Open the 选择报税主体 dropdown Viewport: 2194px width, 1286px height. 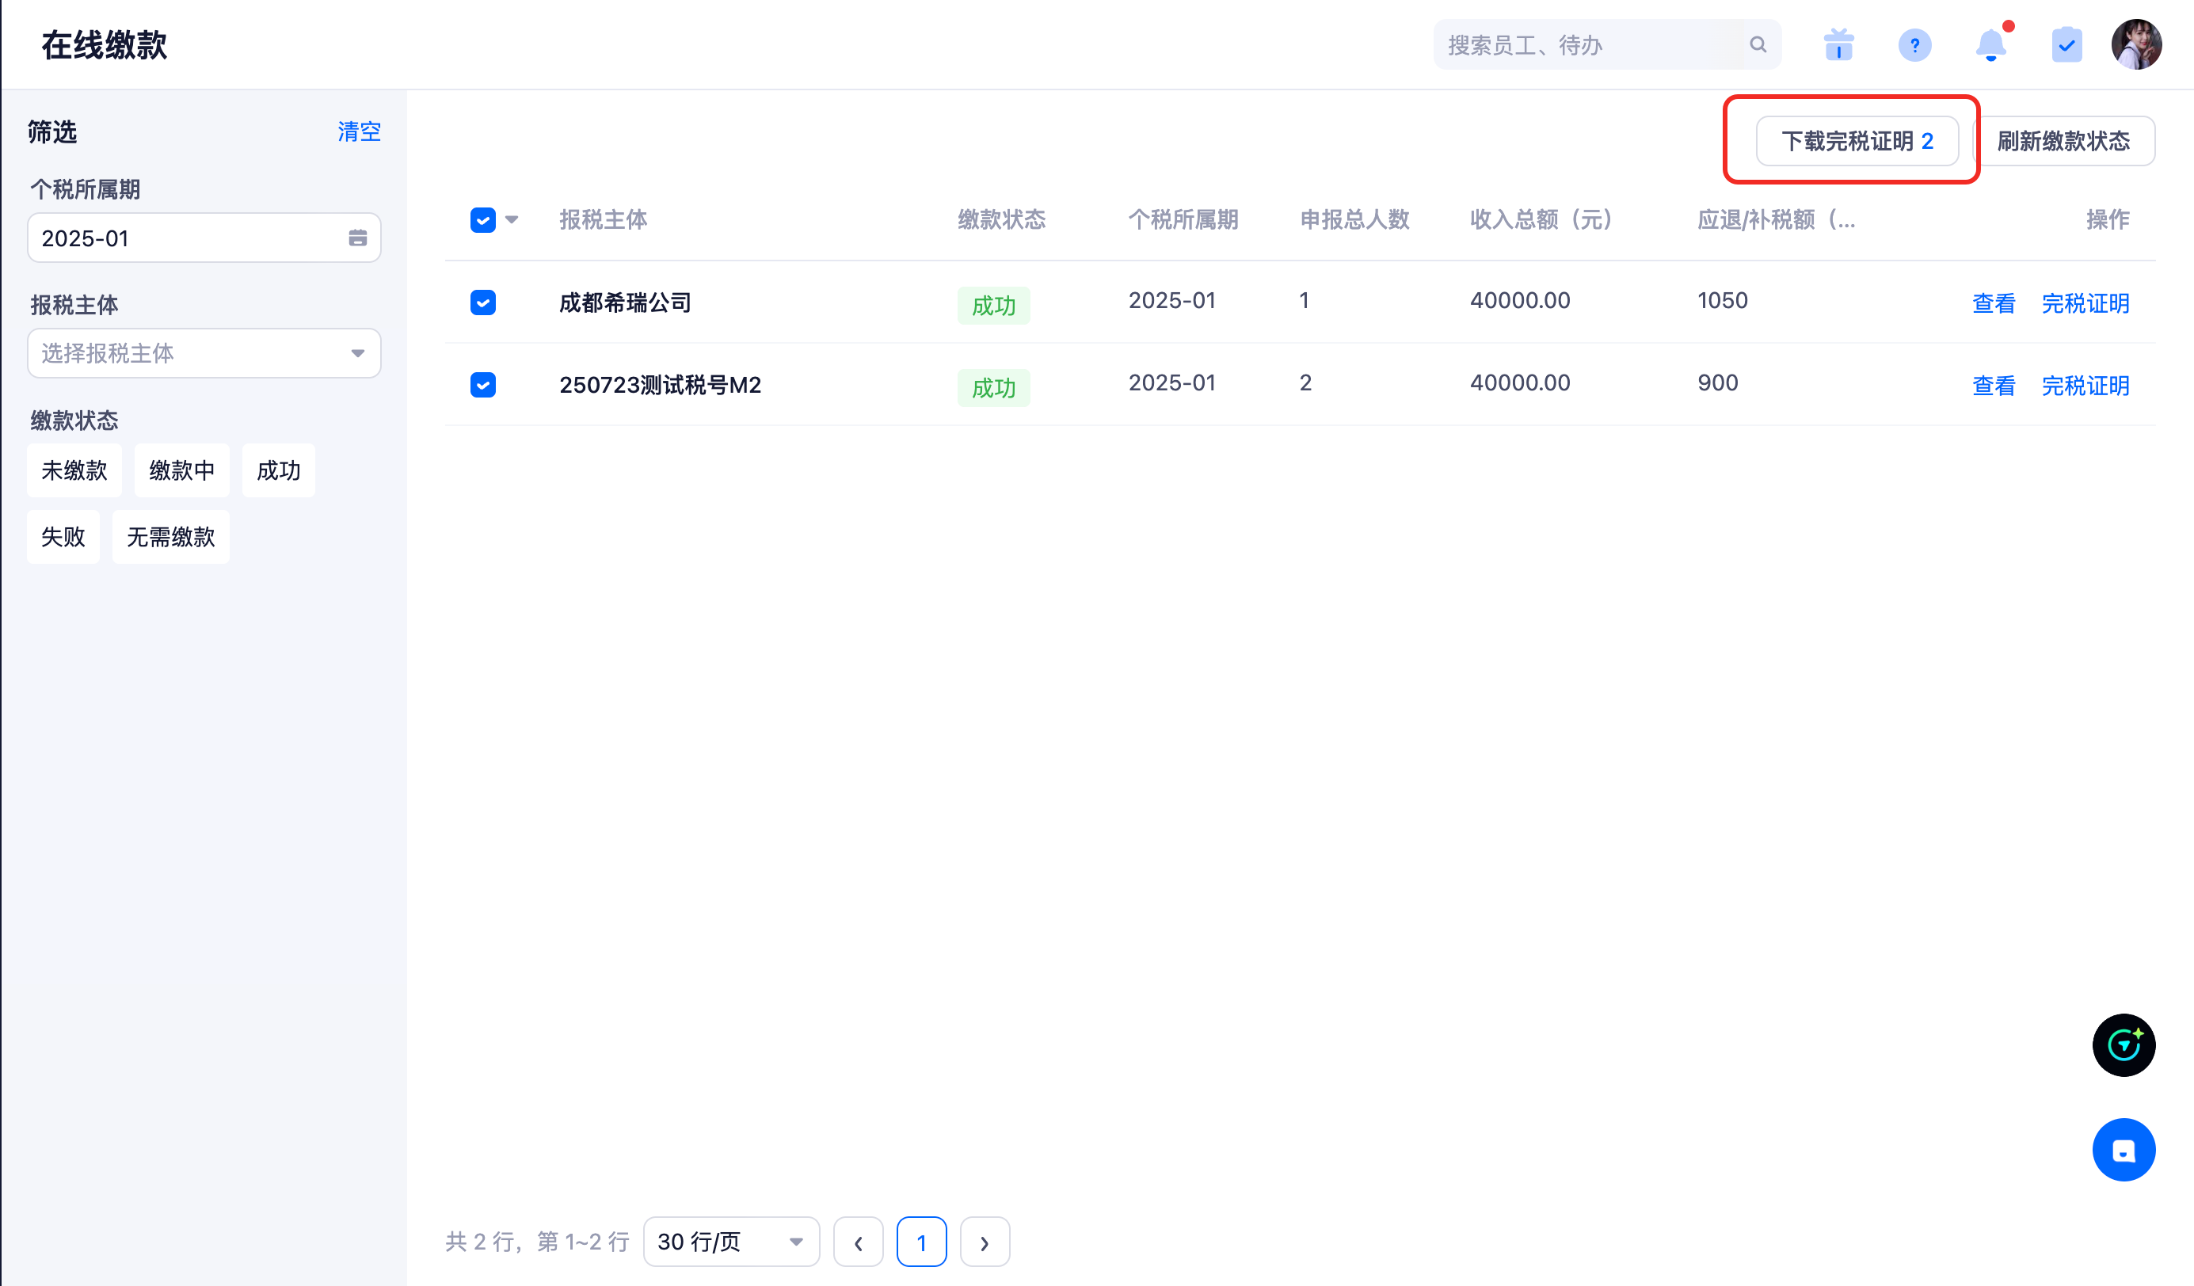[x=204, y=352]
